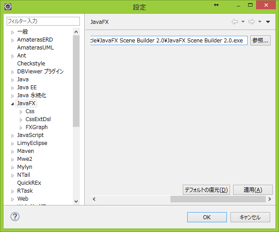This screenshot has height=232, width=279.
Task: Click the Eclipse icon in the title bar
Action: (x=8, y=7)
